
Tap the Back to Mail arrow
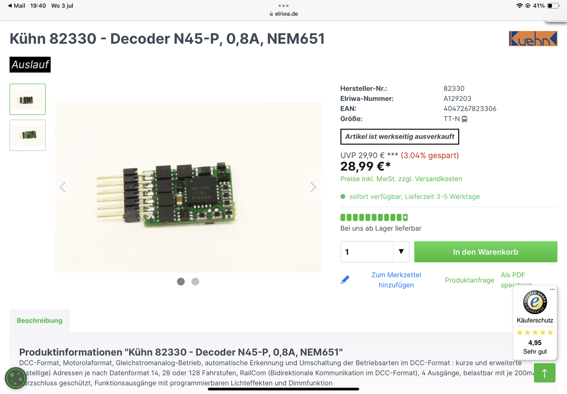point(10,6)
